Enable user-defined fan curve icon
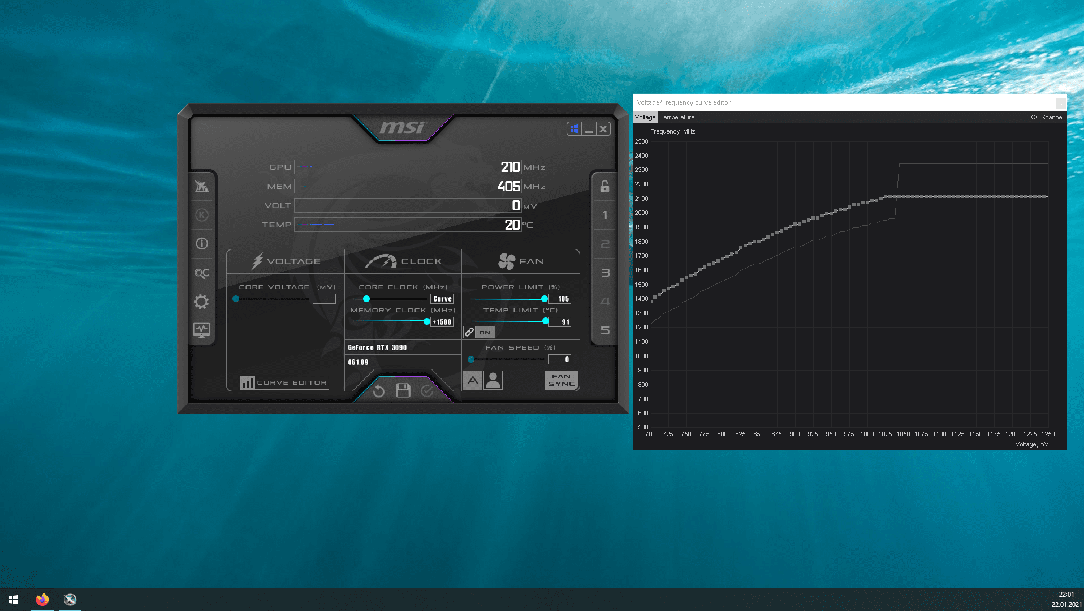This screenshot has width=1084, height=611. 493,380
